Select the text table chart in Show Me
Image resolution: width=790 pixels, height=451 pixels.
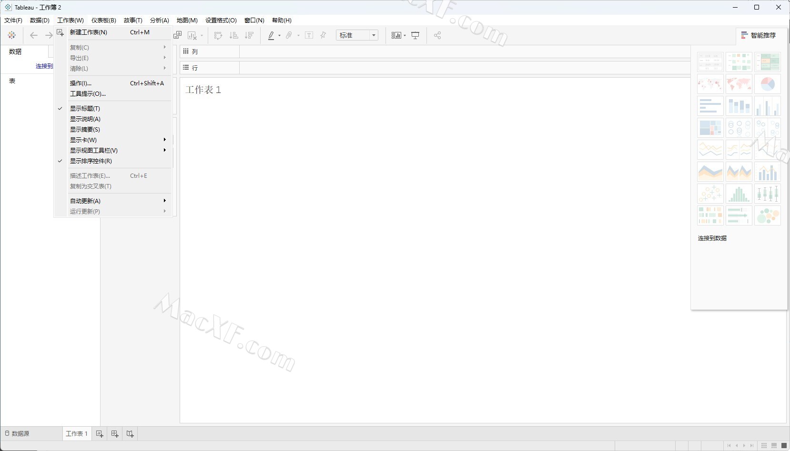(710, 62)
